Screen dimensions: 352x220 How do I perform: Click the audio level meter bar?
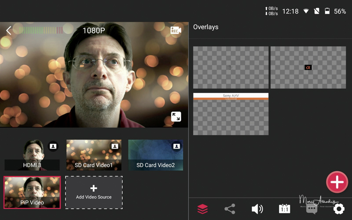pos(41,30)
